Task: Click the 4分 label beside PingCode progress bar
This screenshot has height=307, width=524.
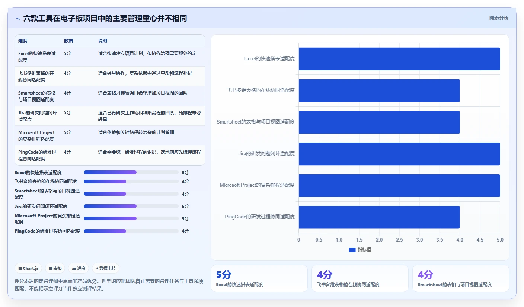Action: click(x=185, y=231)
